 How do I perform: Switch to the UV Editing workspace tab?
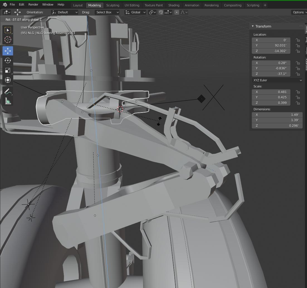point(132,5)
